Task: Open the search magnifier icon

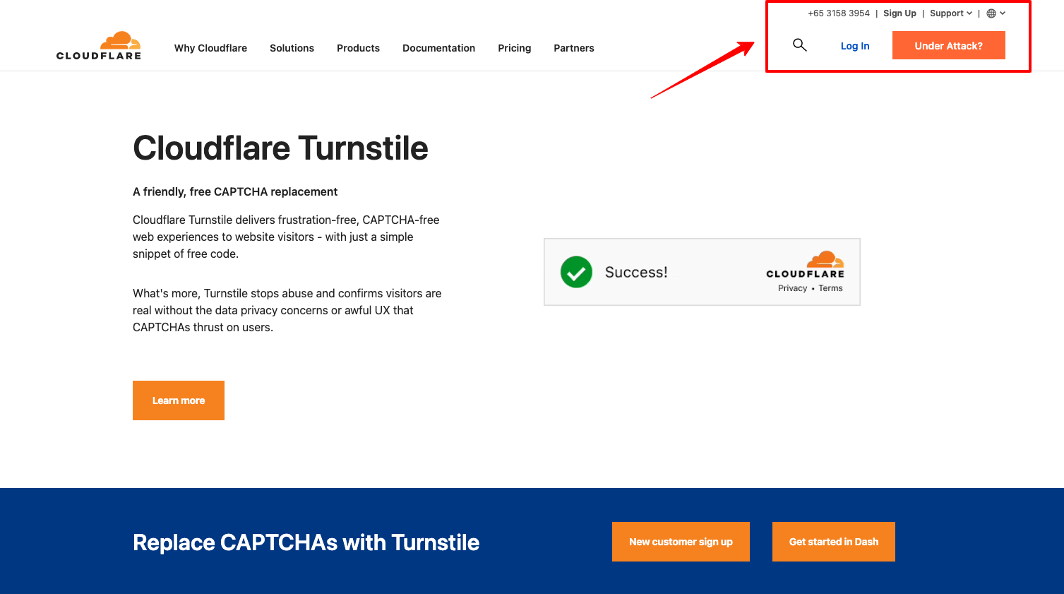Action: pyautogui.click(x=799, y=45)
